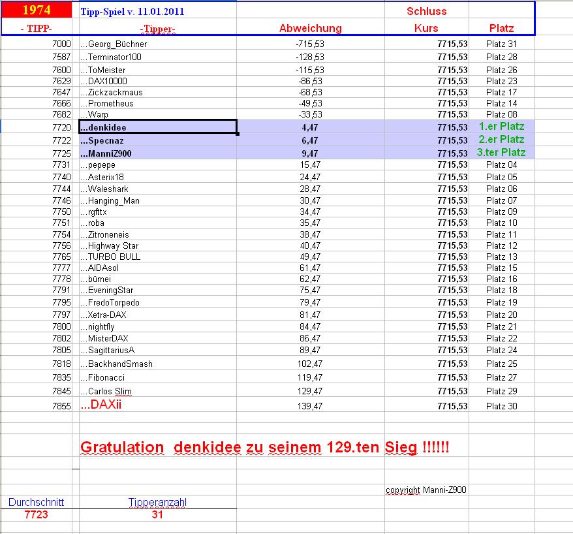Click the green '1.er Platz' cell
Screen dimensions: 573x534
[502, 127]
